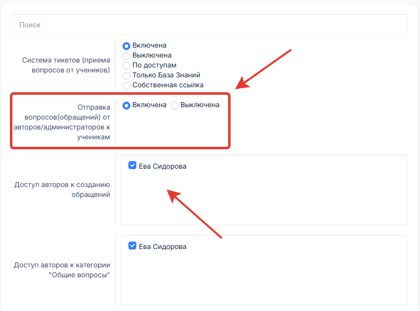Select the Собственная ссылка radio option
Screen dimensions: 420x311
click(x=126, y=85)
